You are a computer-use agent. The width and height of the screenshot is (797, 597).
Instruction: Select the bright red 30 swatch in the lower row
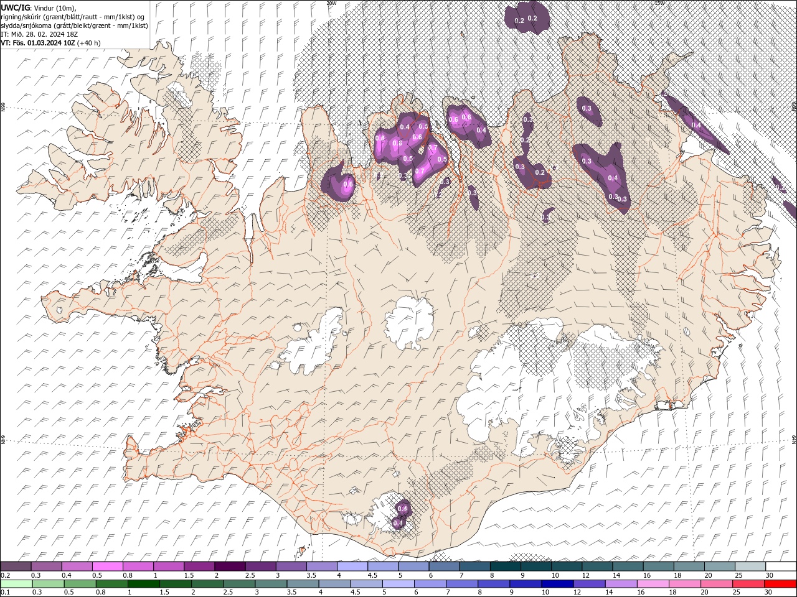pyautogui.click(x=780, y=584)
